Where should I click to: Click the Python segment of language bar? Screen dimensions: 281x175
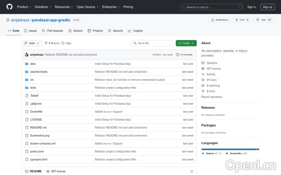tap(229, 149)
